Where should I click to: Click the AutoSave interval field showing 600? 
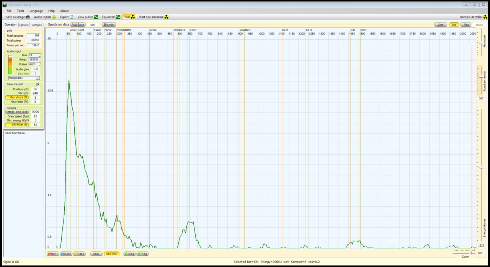pos(93,24)
